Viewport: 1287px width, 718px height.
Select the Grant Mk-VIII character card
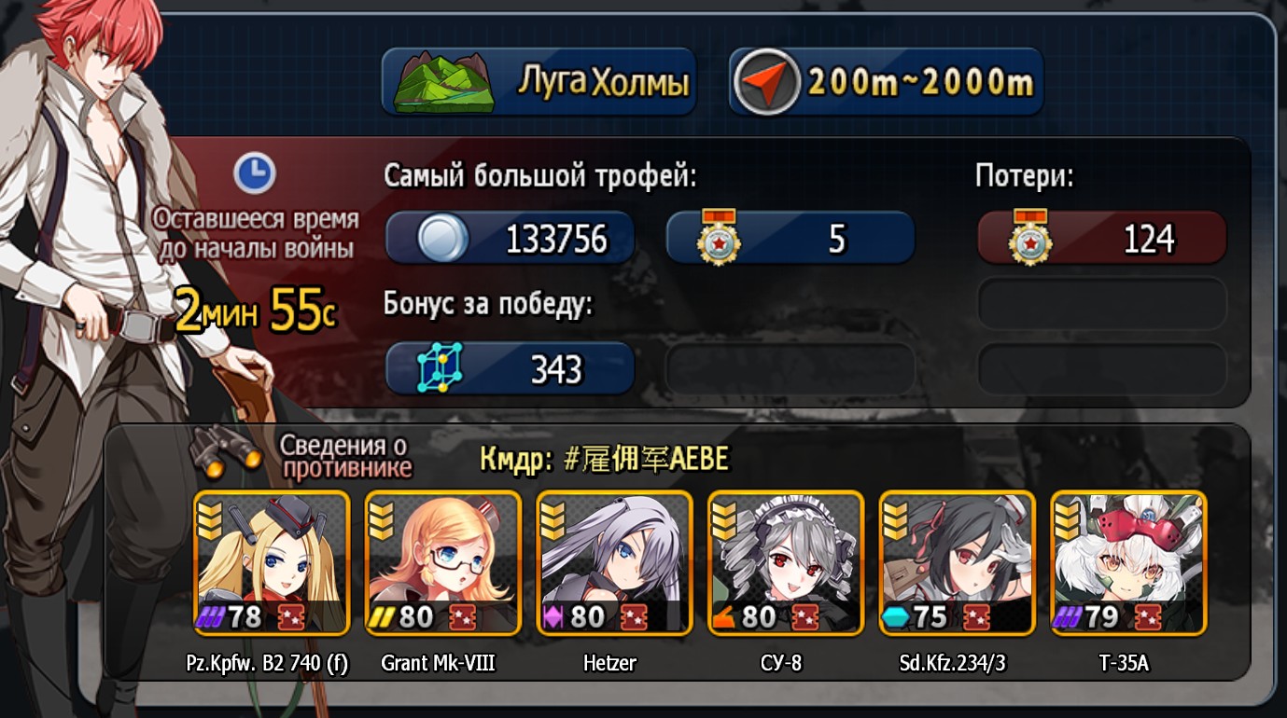443,562
